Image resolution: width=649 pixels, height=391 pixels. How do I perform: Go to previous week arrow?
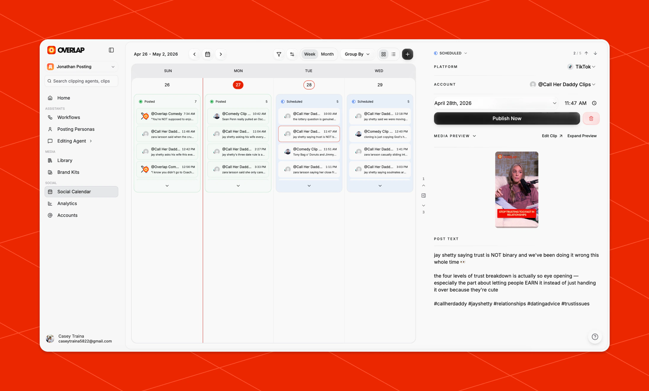click(x=195, y=54)
